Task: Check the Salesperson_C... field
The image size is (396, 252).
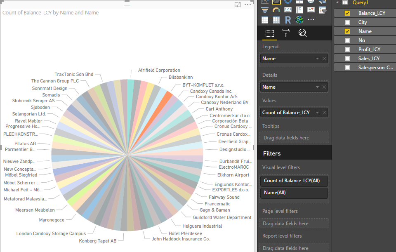Action: [347, 68]
